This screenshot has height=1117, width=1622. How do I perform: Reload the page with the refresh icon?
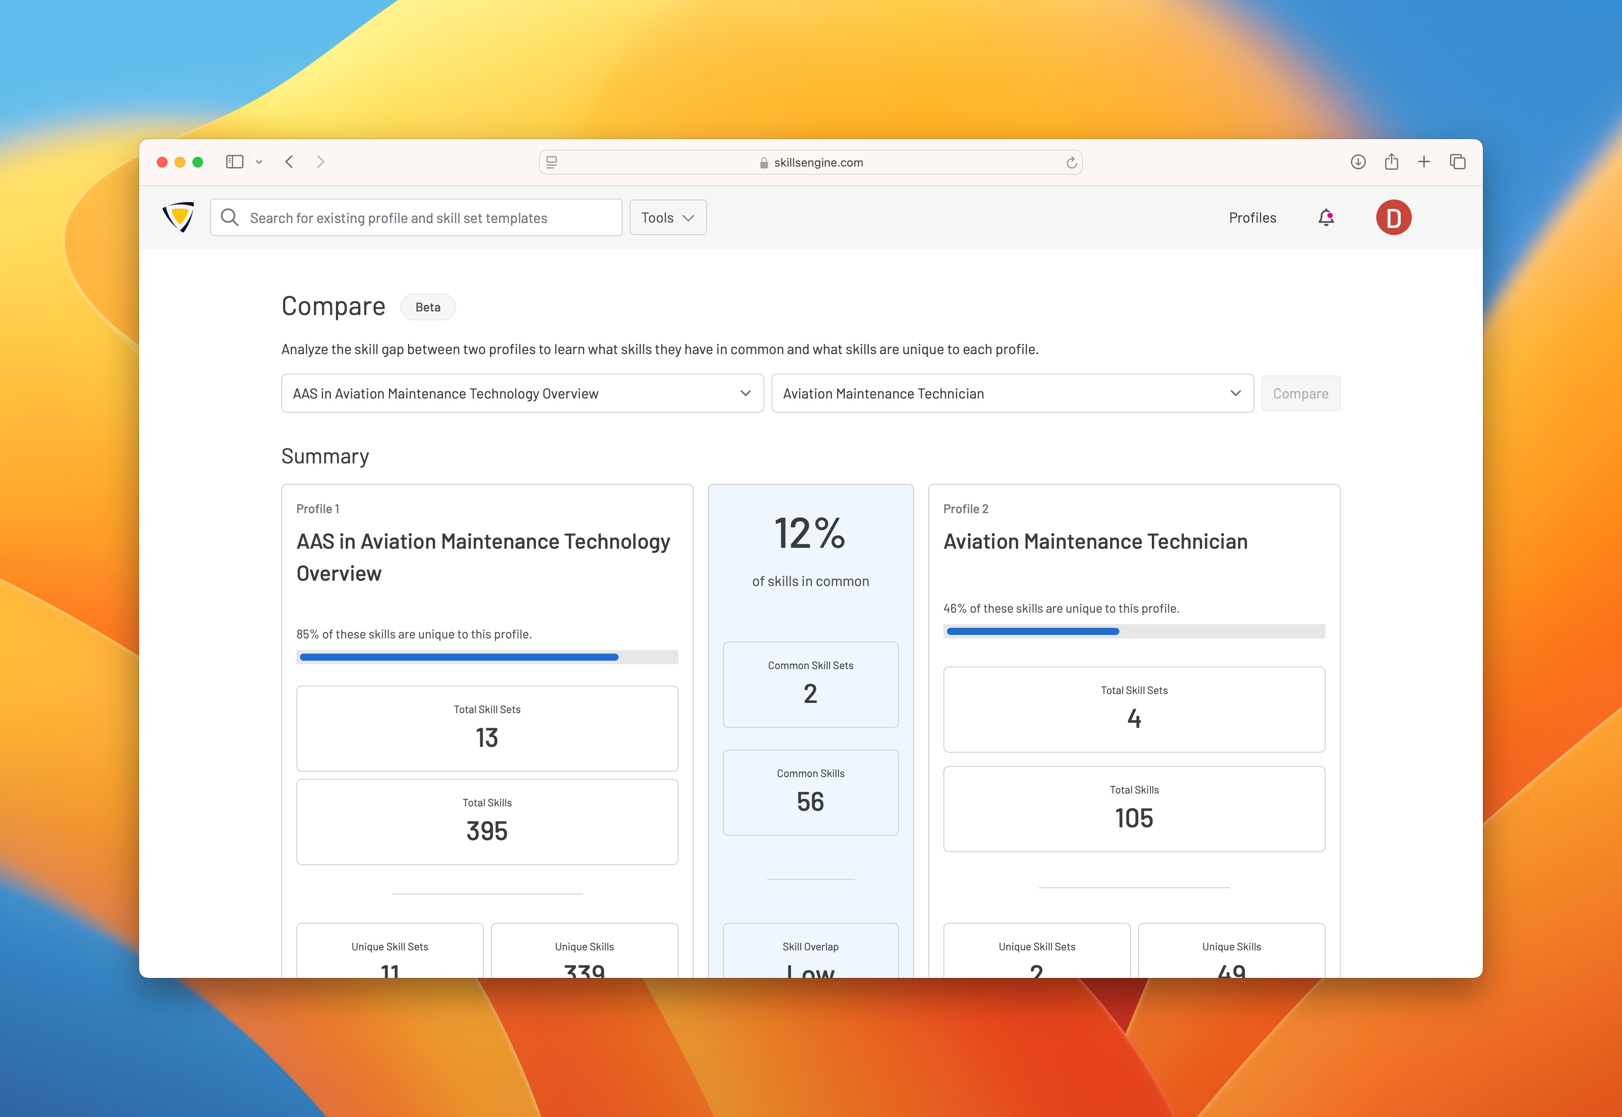pos(1071,163)
